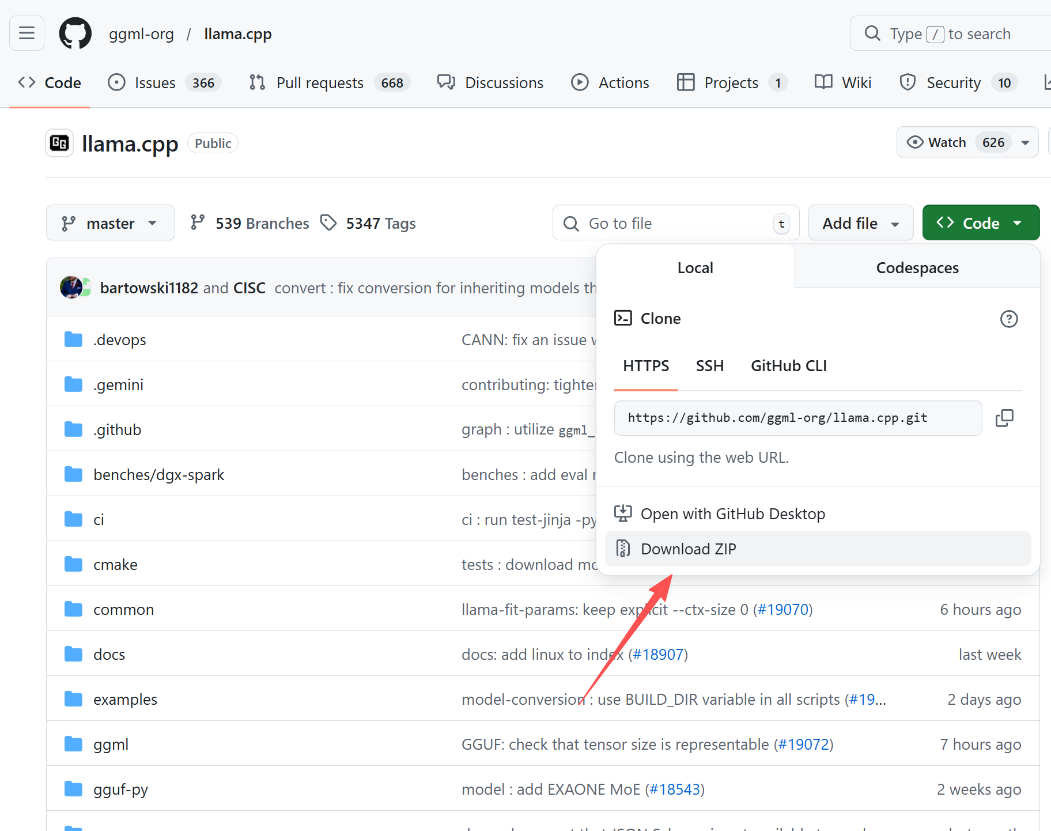Click the branch icon beside 539 Branches
Image resolution: width=1051 pixels, height=831 pixels.
point(198,222)
